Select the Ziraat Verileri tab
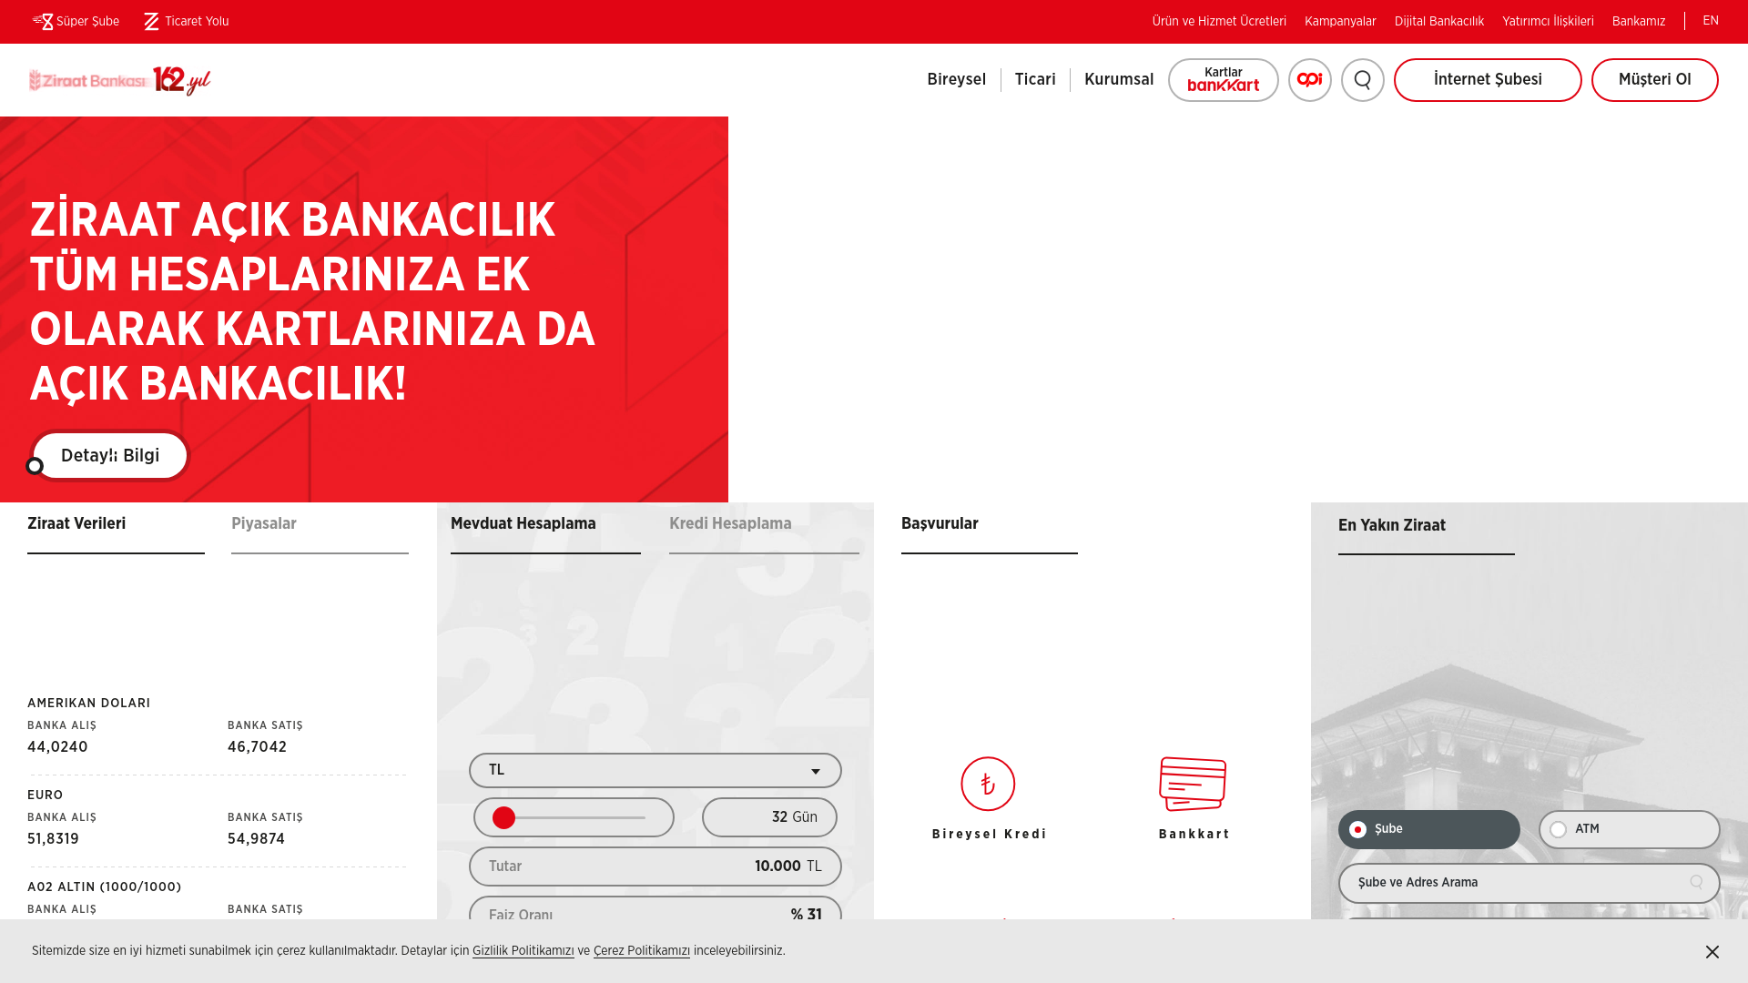1748x983 pixels. (116, 524)
